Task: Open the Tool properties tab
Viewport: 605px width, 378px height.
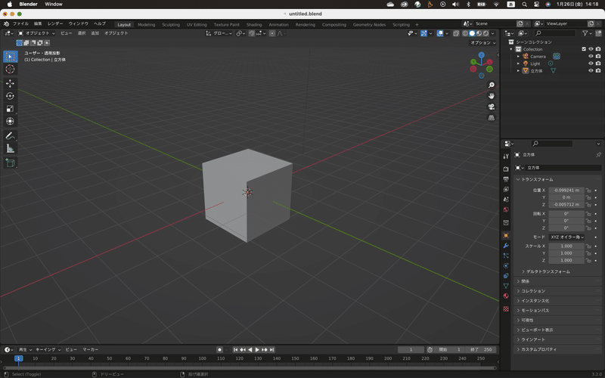Action: [506, 156]
